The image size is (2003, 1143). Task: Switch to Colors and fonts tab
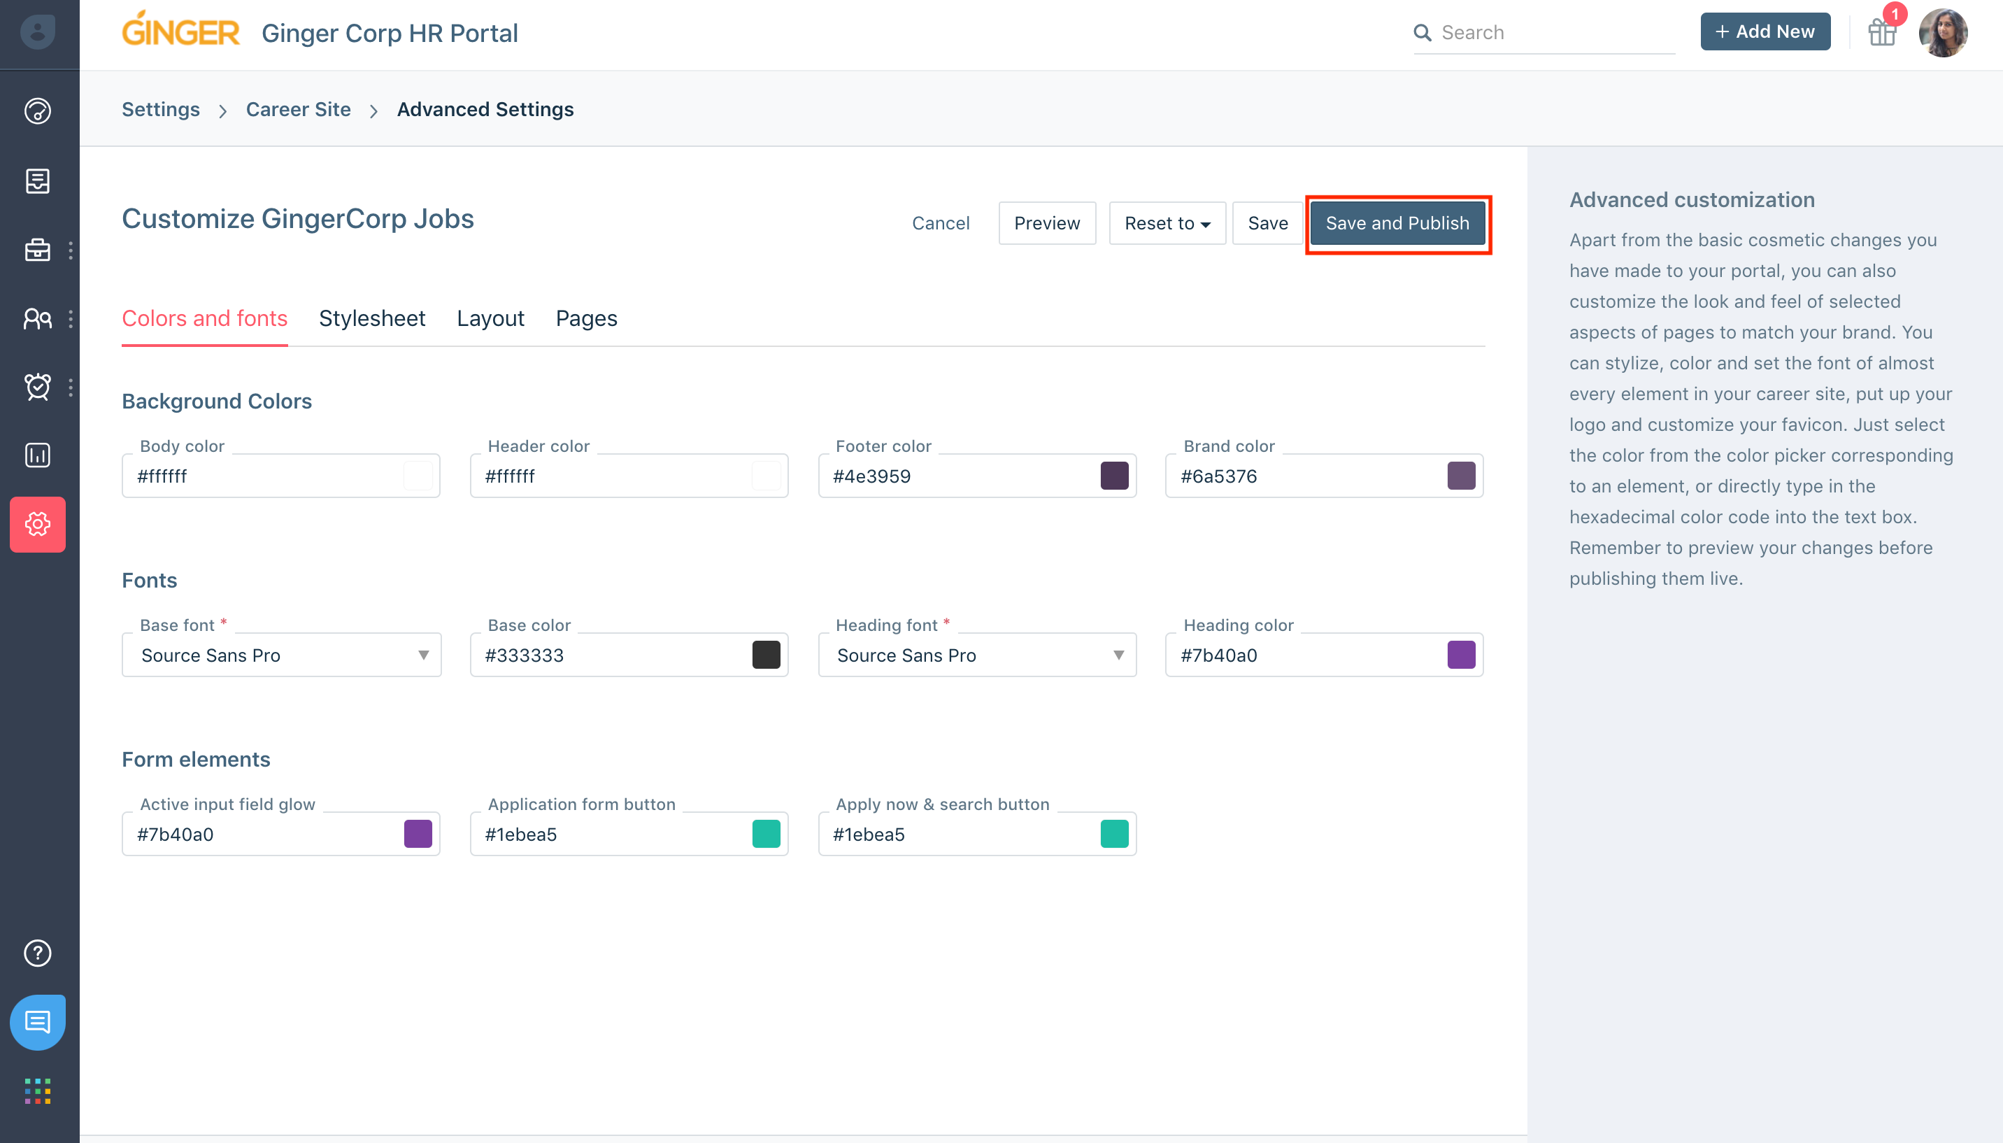point(205,318)
